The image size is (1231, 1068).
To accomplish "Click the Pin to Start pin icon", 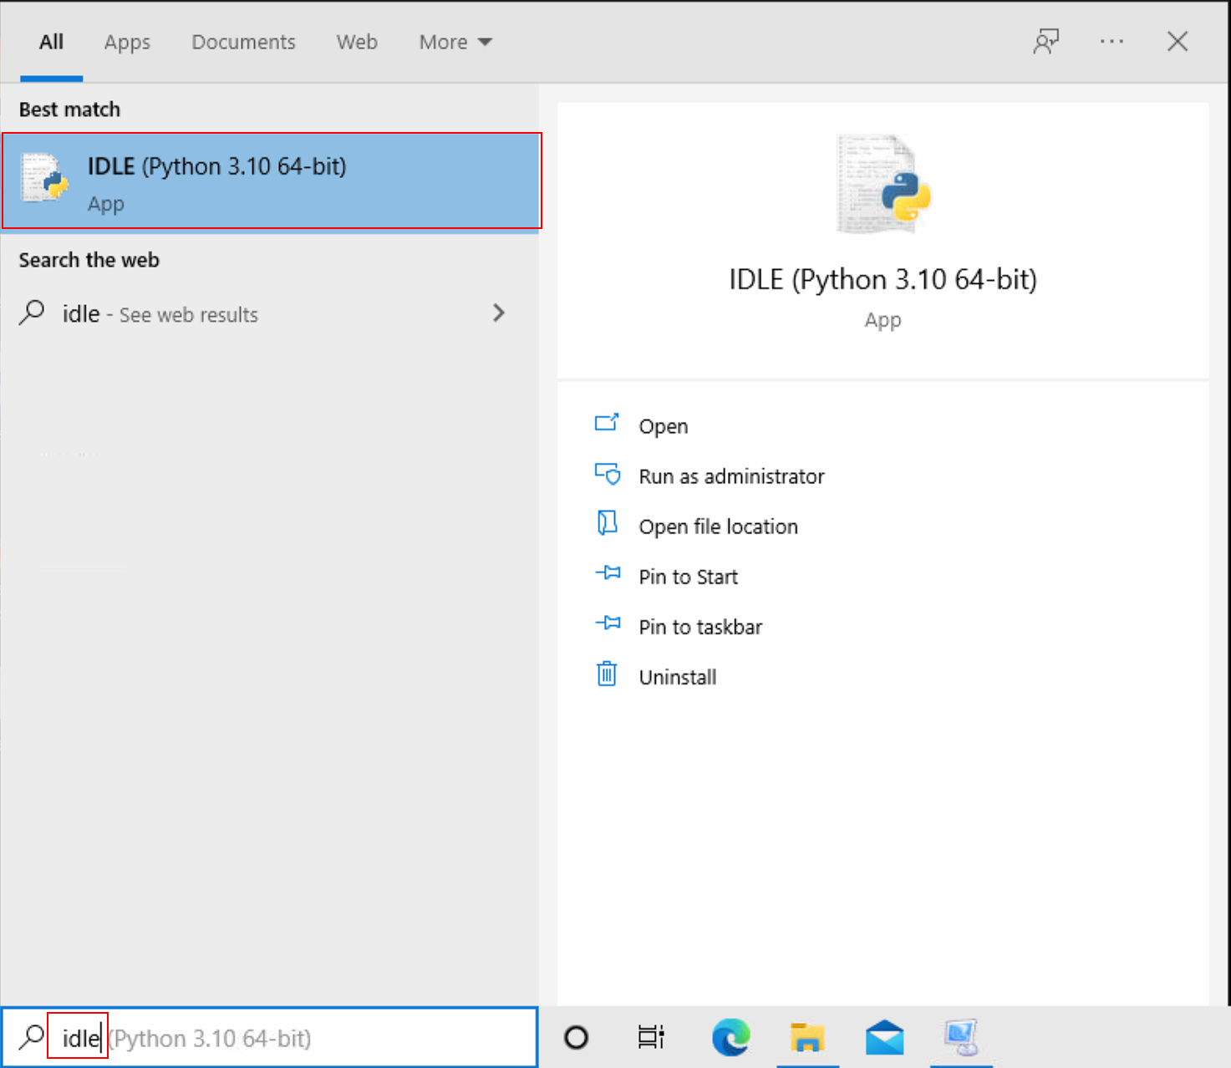I will click(608, 573).
